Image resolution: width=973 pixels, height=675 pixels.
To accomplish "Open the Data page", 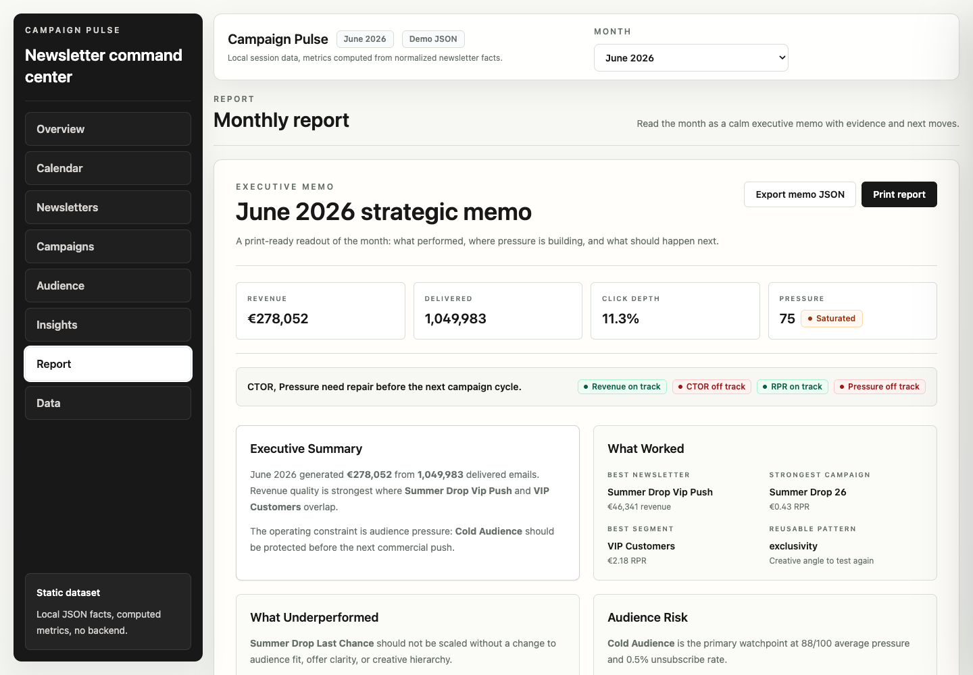I will (x=108, y=403).
